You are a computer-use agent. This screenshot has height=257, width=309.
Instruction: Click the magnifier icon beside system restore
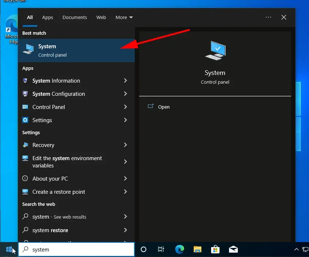[x=25, y=230]
